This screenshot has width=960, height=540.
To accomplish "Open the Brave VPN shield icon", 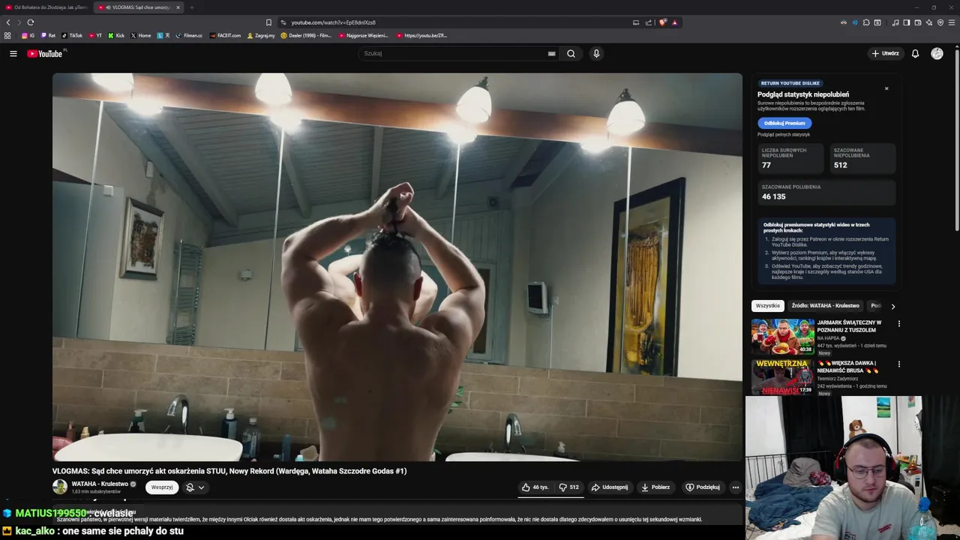I will click(x=940, y=22).
